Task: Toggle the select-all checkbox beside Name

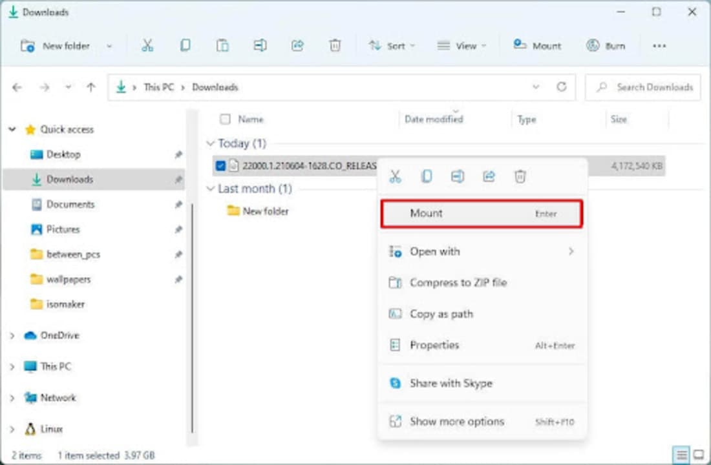Action: [225, 119]
